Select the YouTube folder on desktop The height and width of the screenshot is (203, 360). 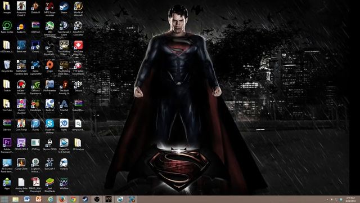(7, 105)
